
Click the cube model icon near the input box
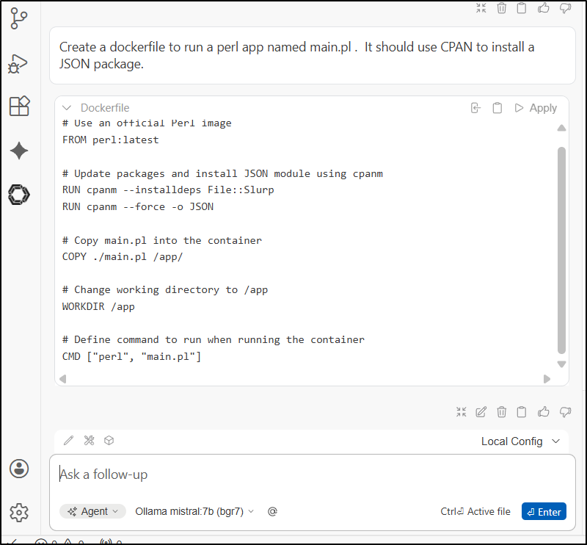109,441
